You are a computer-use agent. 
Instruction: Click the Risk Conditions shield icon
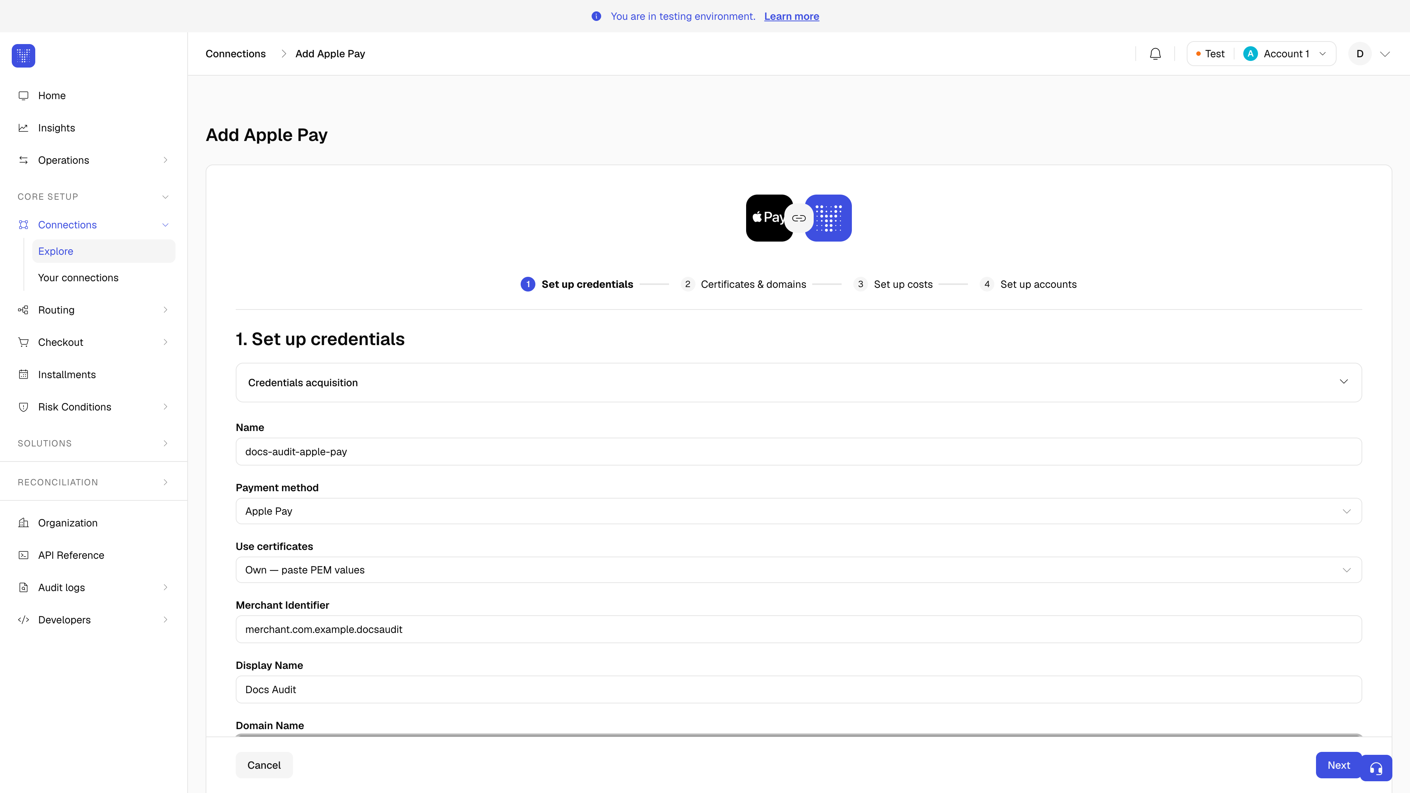click(23, 407)
